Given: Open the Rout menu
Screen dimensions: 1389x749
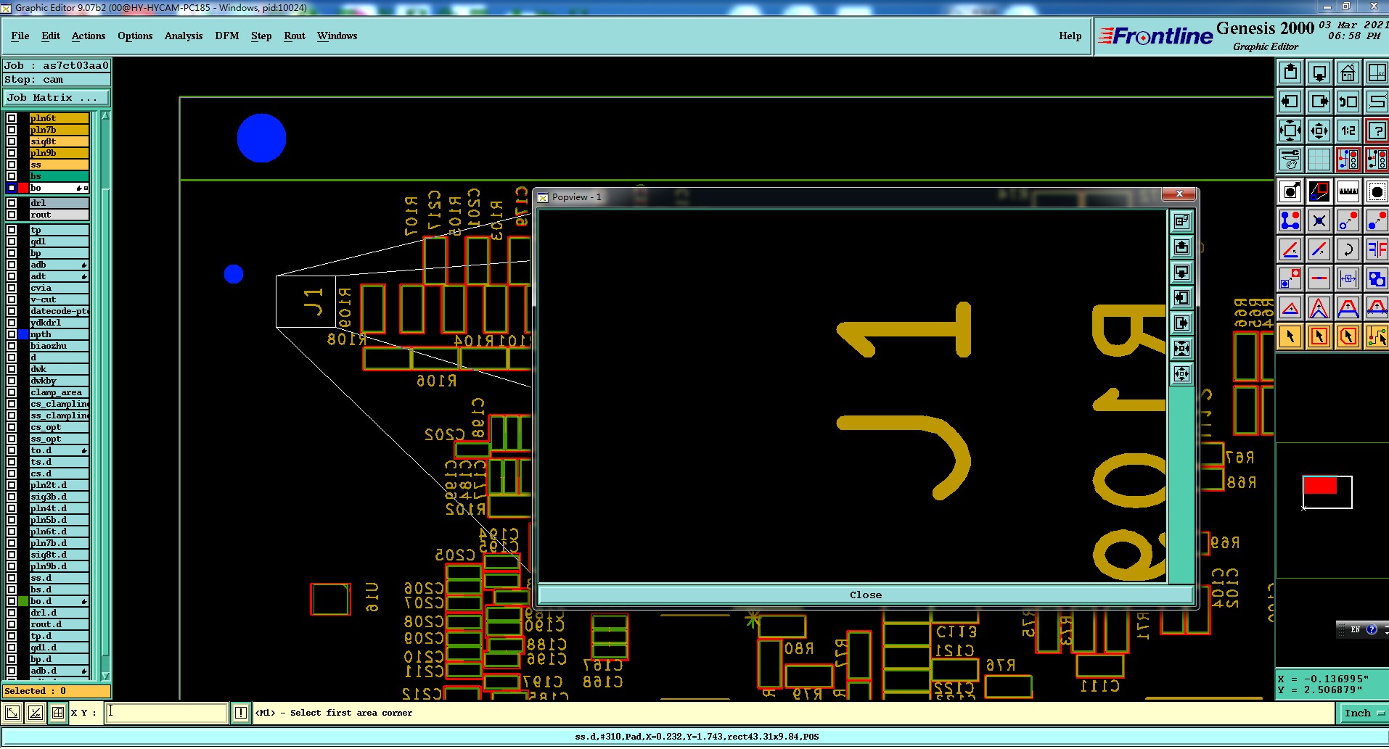Looking at the screenshot, I should (x=295, y=36).
